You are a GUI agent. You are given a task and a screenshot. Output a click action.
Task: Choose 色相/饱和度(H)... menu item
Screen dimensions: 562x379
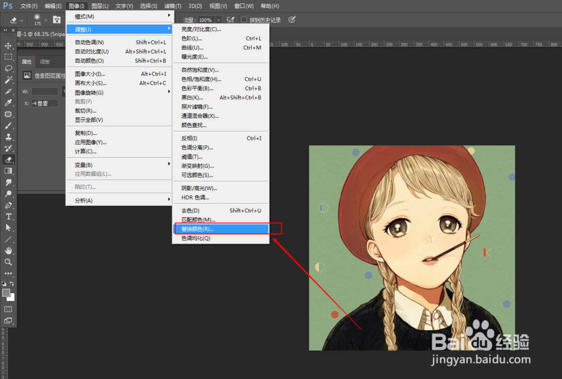(221, 79)
